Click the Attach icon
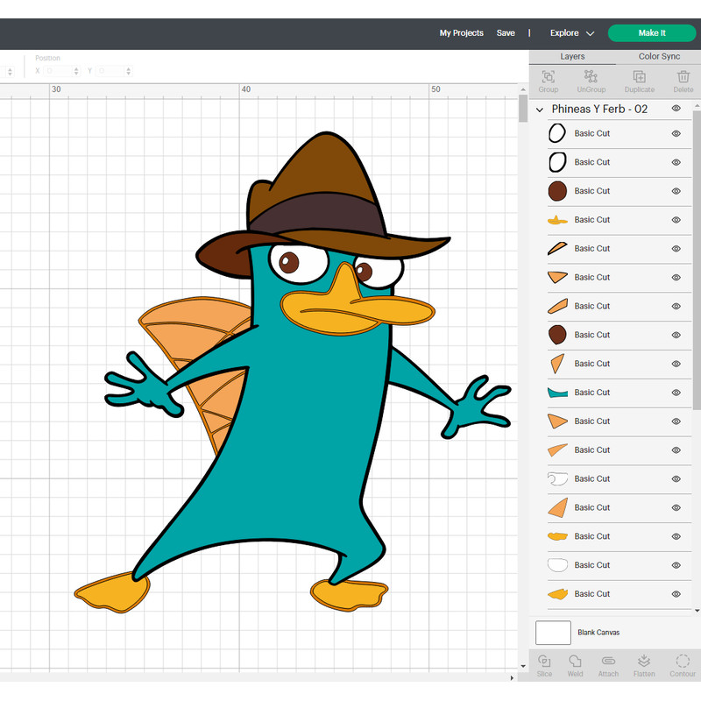This screenshot has width=701, height=701. point(608,664)
